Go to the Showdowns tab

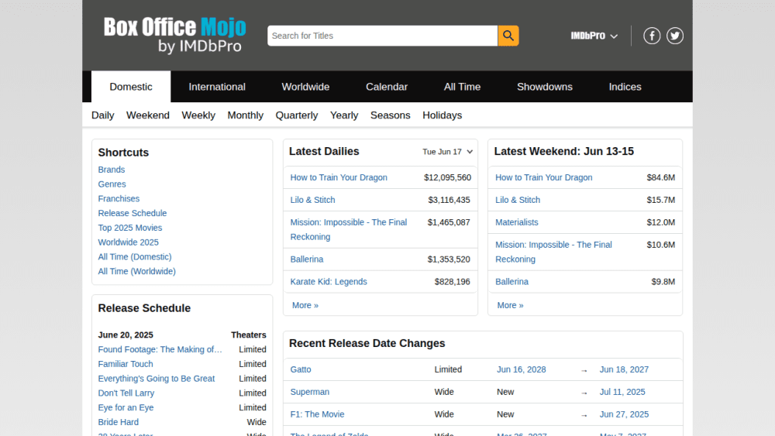click(x=545, y=87)
